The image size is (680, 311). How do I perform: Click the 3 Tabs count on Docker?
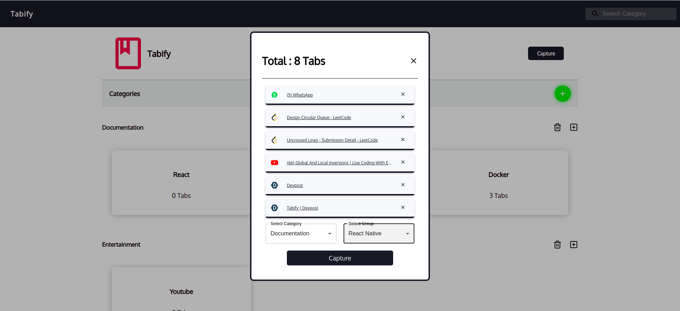click(499, 196)
